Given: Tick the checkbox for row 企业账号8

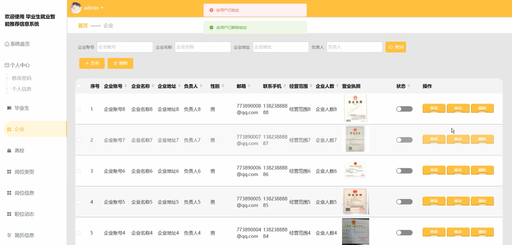Looking at the screenshot, I should point(79,109).
